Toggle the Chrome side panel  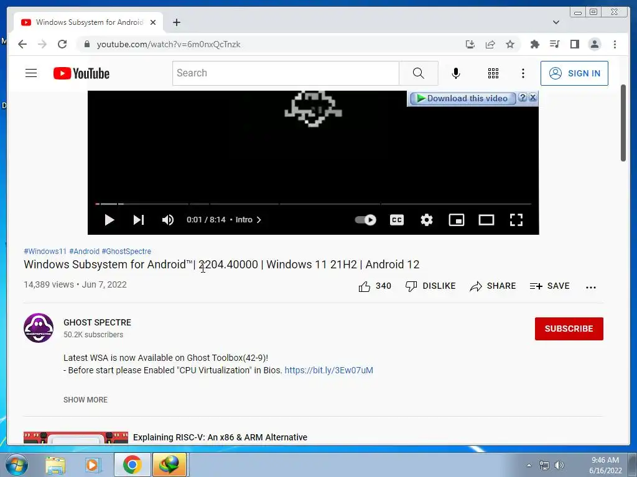click(574, 44)
